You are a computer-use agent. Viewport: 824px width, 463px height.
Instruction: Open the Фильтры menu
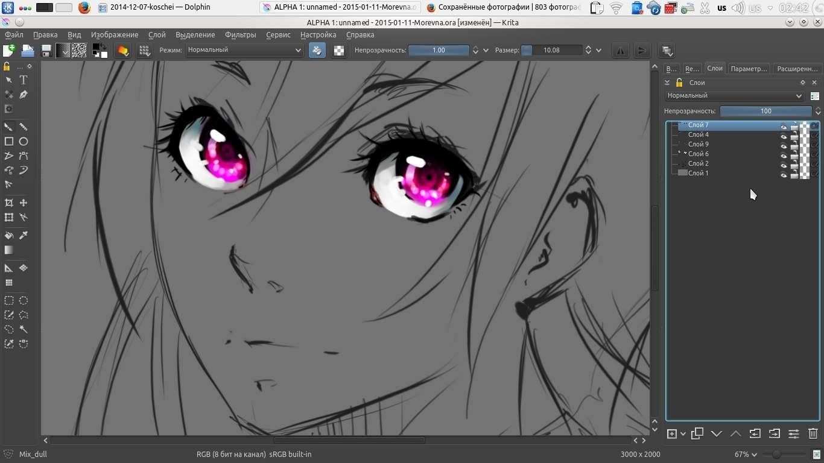[240, 35]
